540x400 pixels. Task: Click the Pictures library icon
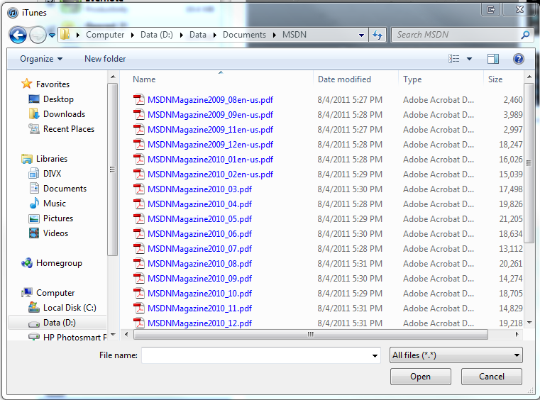pos(34,218)
